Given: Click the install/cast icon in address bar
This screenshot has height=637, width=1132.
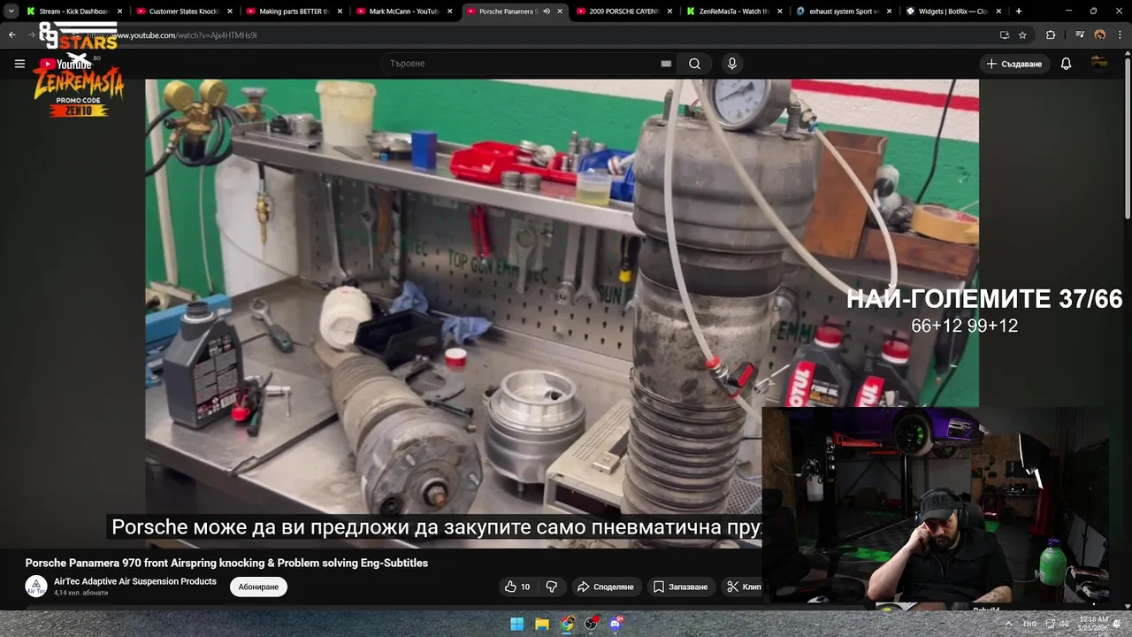Looking at the screenshot, I should point(1005,35).
